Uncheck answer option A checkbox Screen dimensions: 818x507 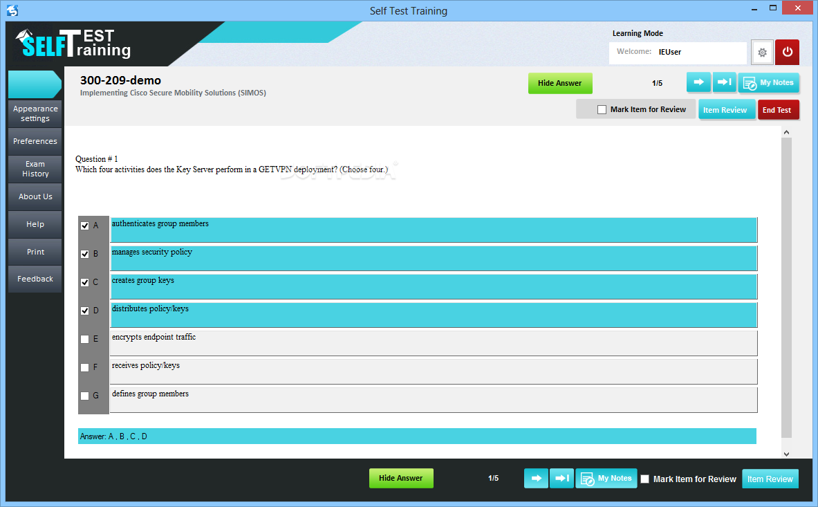coord(84,225)
